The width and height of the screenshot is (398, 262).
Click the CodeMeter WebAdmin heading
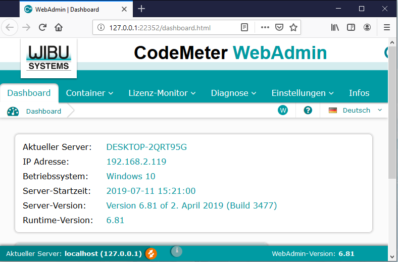230,53
